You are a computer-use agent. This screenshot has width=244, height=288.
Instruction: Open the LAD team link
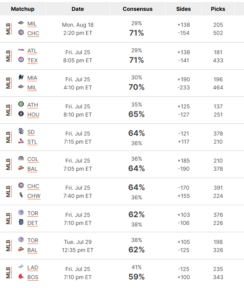coord(32,267)
